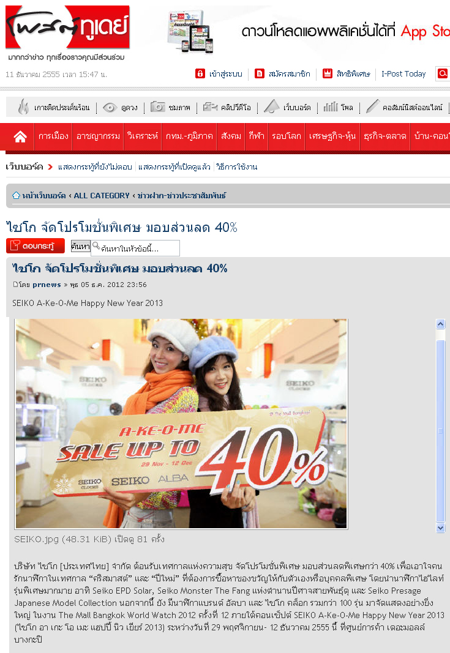Click the ค้นหา search button
The width and height of the screenshot is (450, 653).
pos(80,245)
